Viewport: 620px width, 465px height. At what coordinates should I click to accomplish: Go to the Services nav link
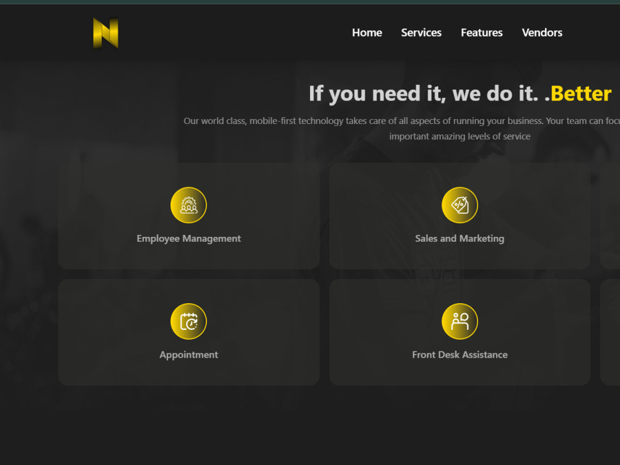coord(421,32)
